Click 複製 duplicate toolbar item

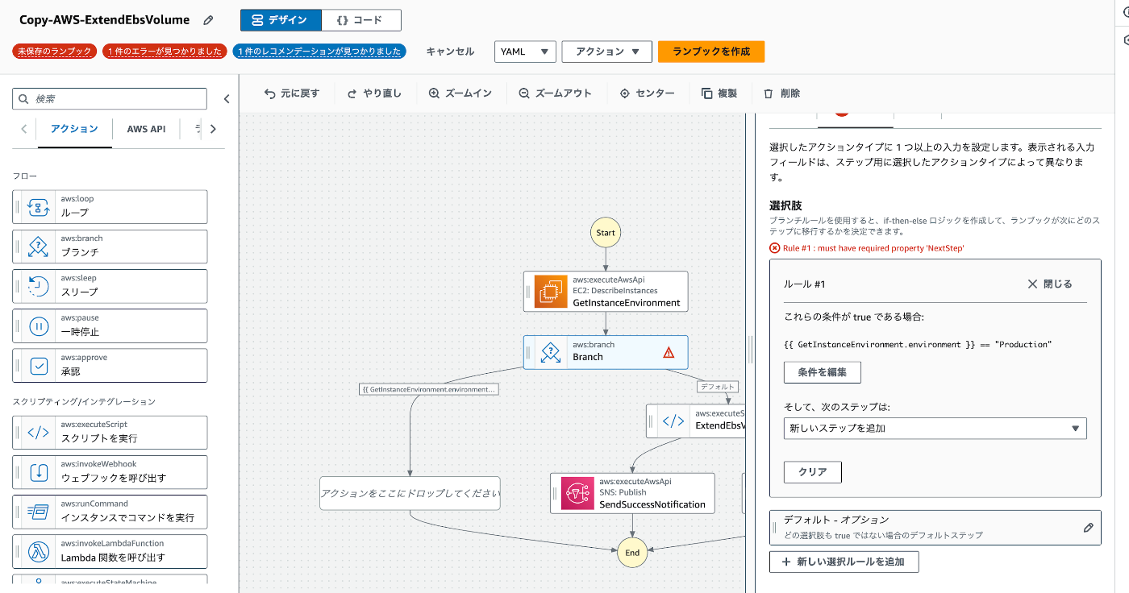click(x=719, y=93)
